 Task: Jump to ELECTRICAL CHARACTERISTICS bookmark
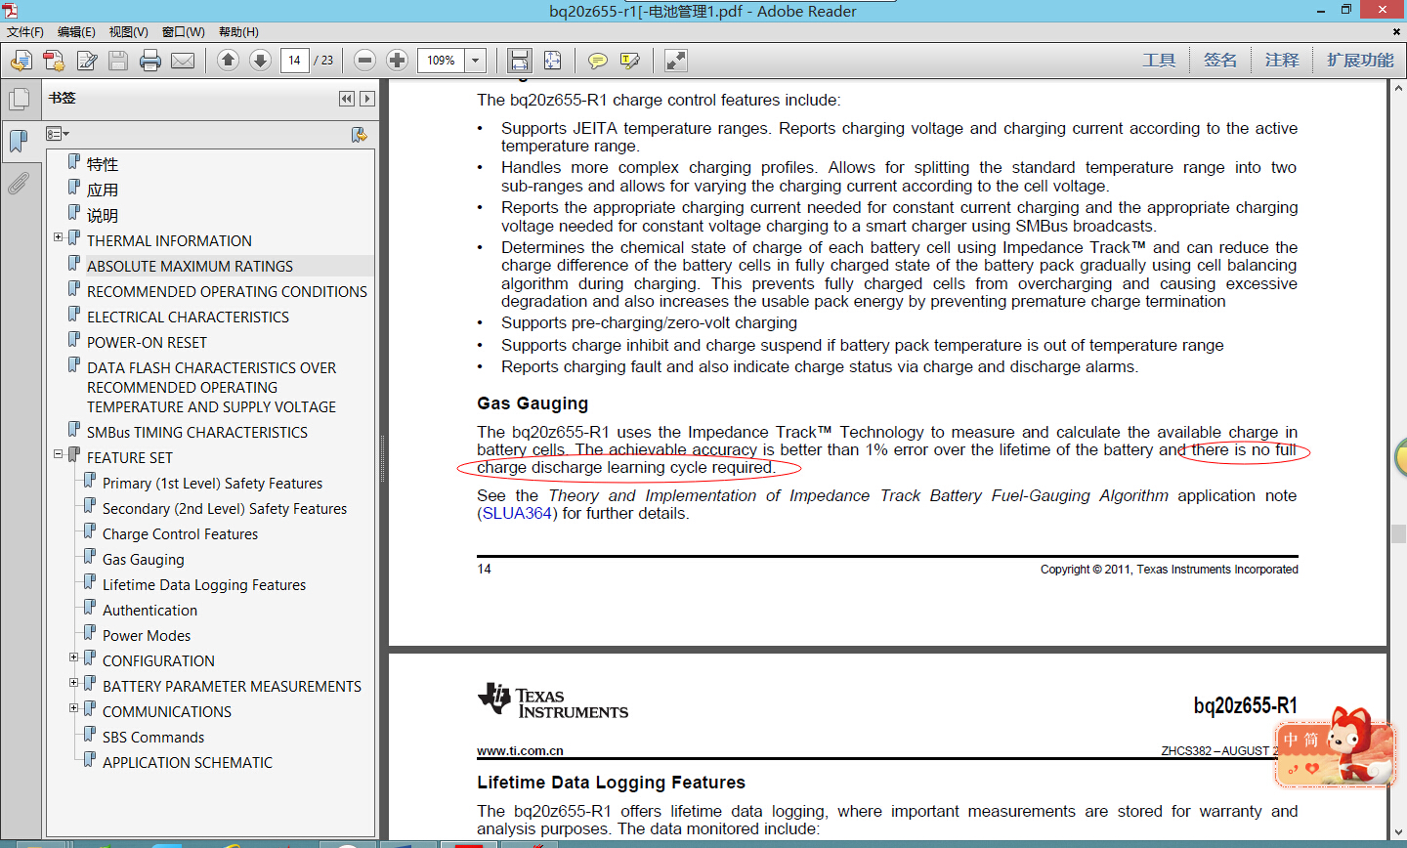pos(188,317)
